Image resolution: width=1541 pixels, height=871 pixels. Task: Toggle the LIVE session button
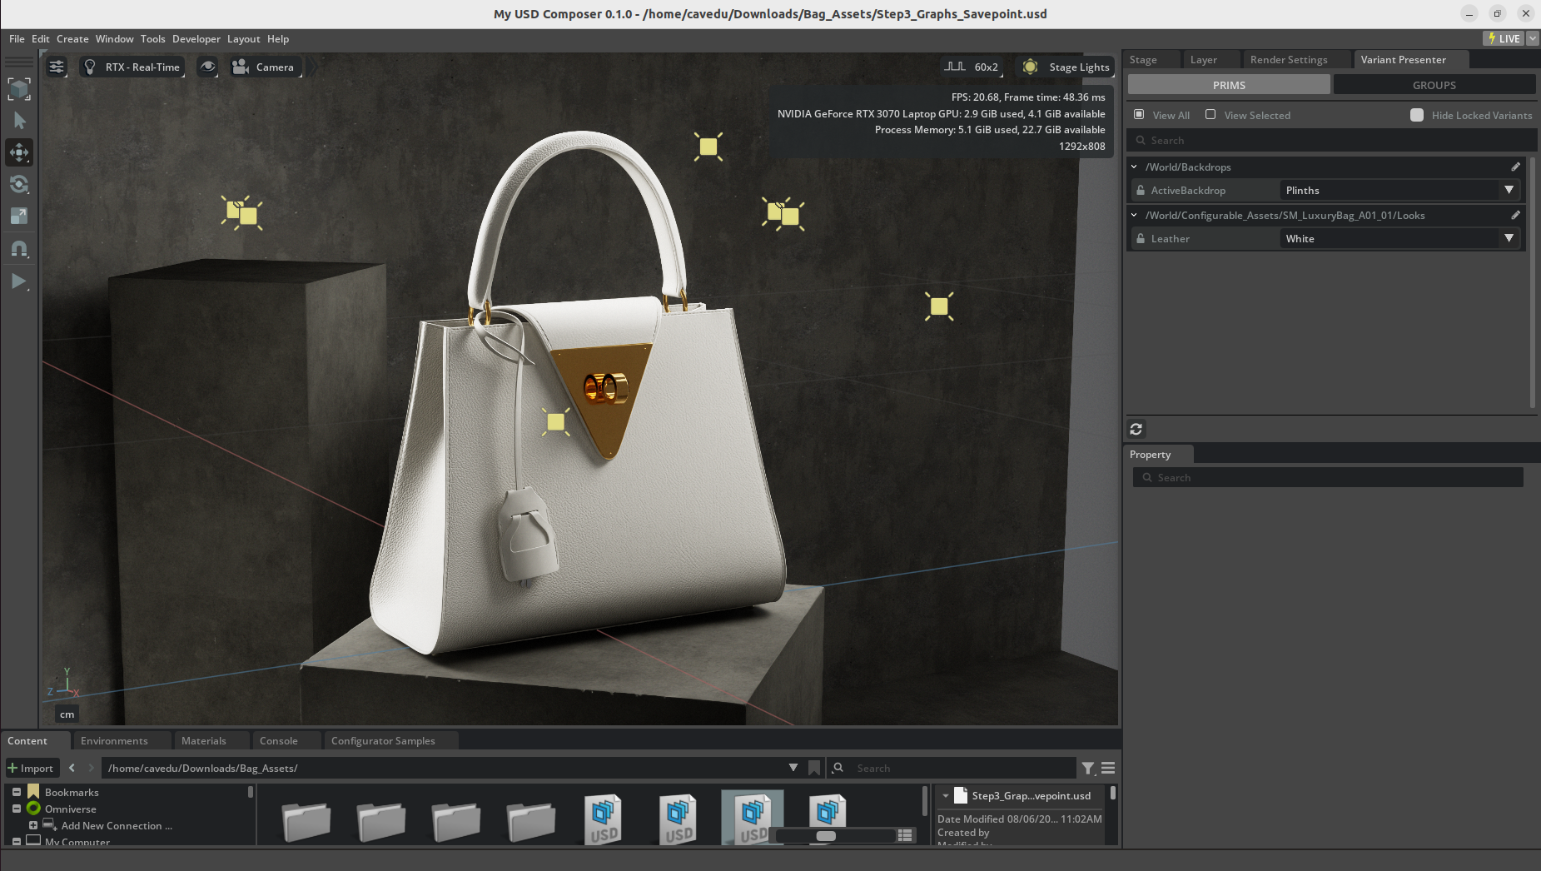tap(1504, 38)
